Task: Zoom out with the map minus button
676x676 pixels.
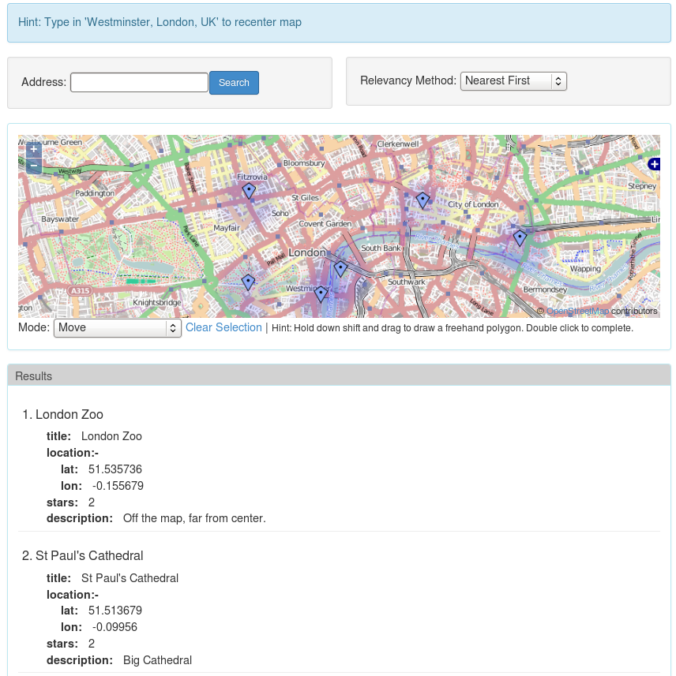Action: 34,166
